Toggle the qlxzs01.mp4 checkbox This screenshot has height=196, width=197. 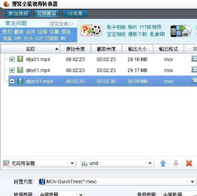point(12,81)
